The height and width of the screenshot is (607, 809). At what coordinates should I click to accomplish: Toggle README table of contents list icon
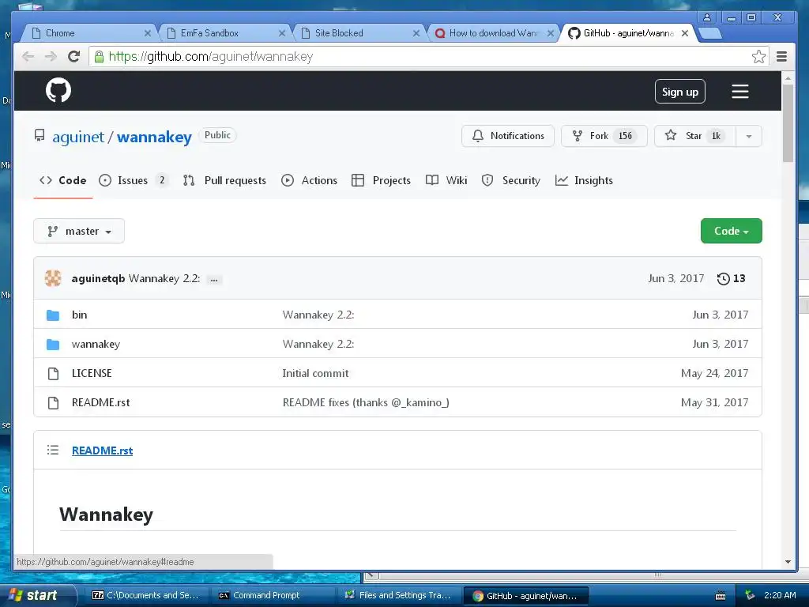pyautogui.click(x=53, y=450)
